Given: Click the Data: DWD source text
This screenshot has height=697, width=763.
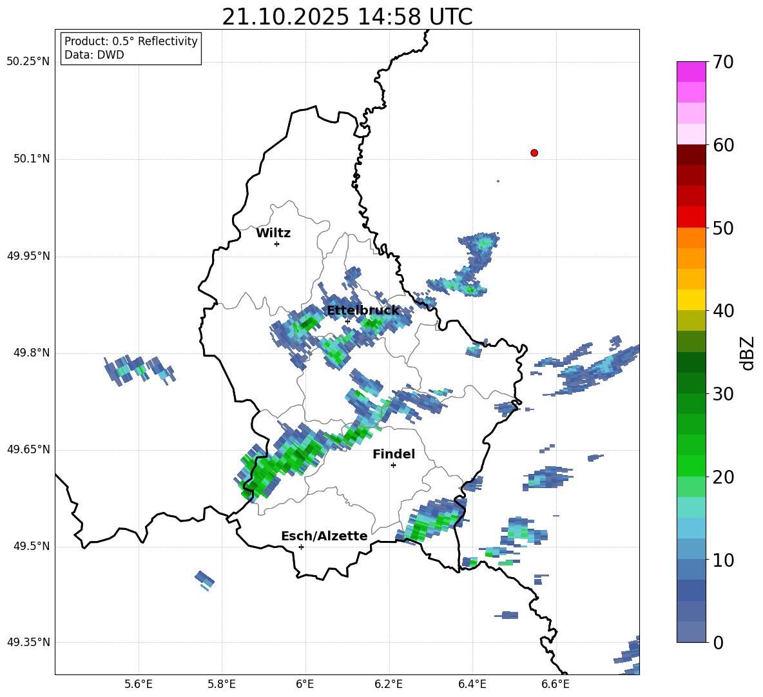Looking at the screenshot, I should point(94,55).
